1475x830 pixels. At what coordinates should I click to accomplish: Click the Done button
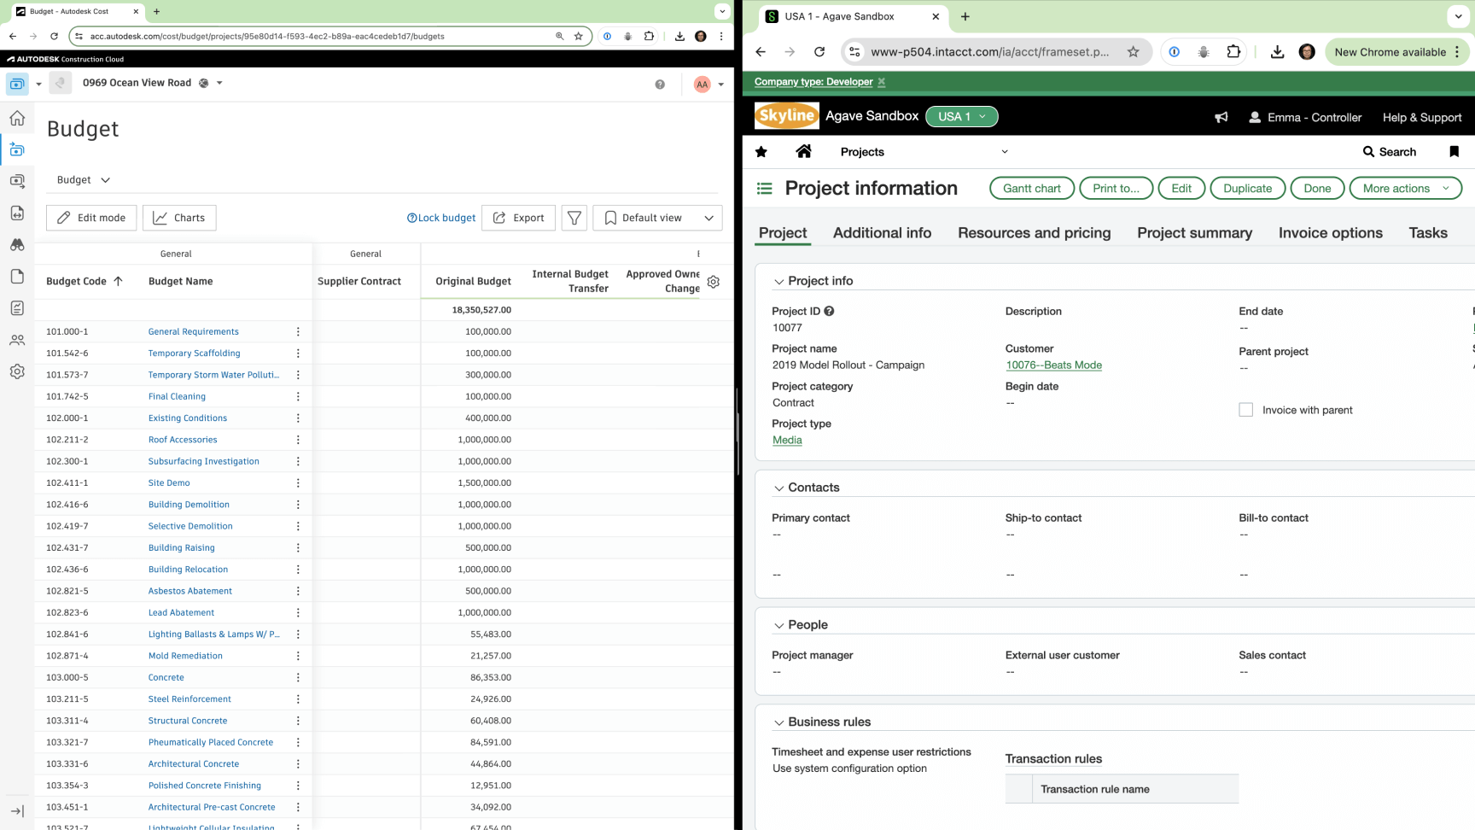(1317, 189)
